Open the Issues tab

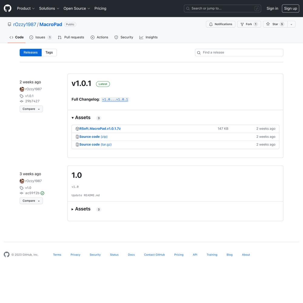click(40, 37)
